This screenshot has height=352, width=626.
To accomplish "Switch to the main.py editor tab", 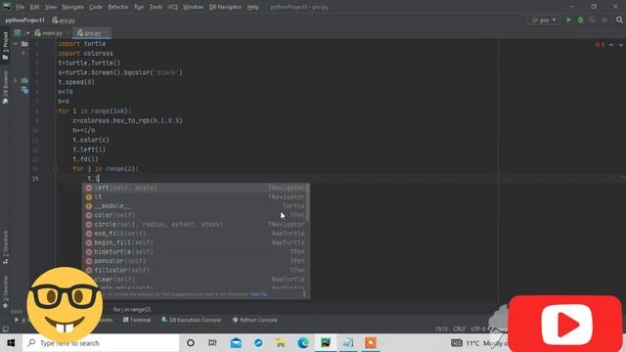I will coord(52,33).
